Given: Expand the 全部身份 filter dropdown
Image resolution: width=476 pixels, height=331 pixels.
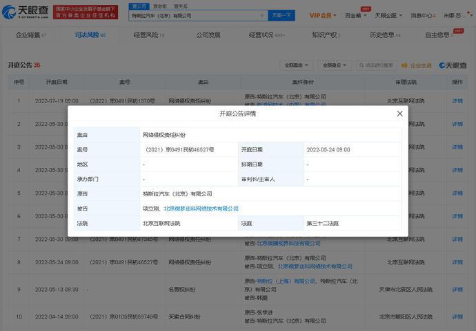Looking at the screenshot, I should click(334, 65).
